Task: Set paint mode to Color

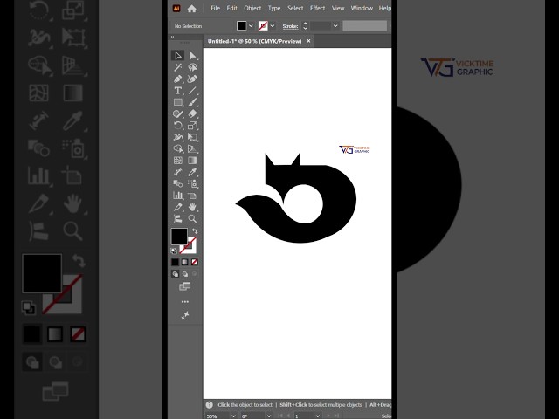Action: click(x=175, y=262)
